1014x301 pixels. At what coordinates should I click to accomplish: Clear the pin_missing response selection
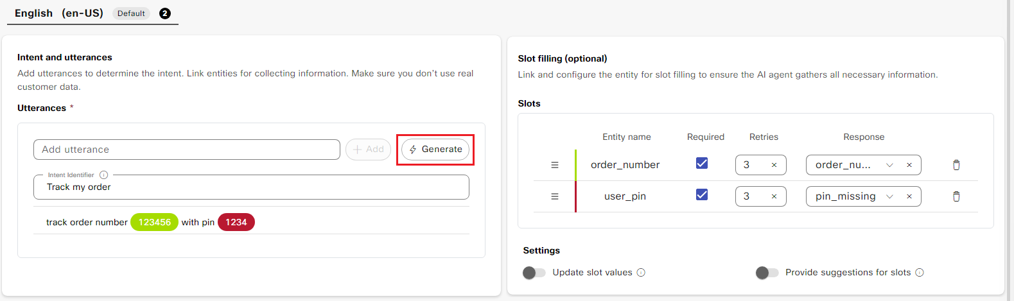(x=909, y=196)
